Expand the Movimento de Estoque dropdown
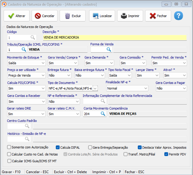193x175 pixels. pos(43,63)
